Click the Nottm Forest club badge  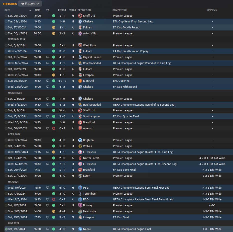[x=80, y=158]
